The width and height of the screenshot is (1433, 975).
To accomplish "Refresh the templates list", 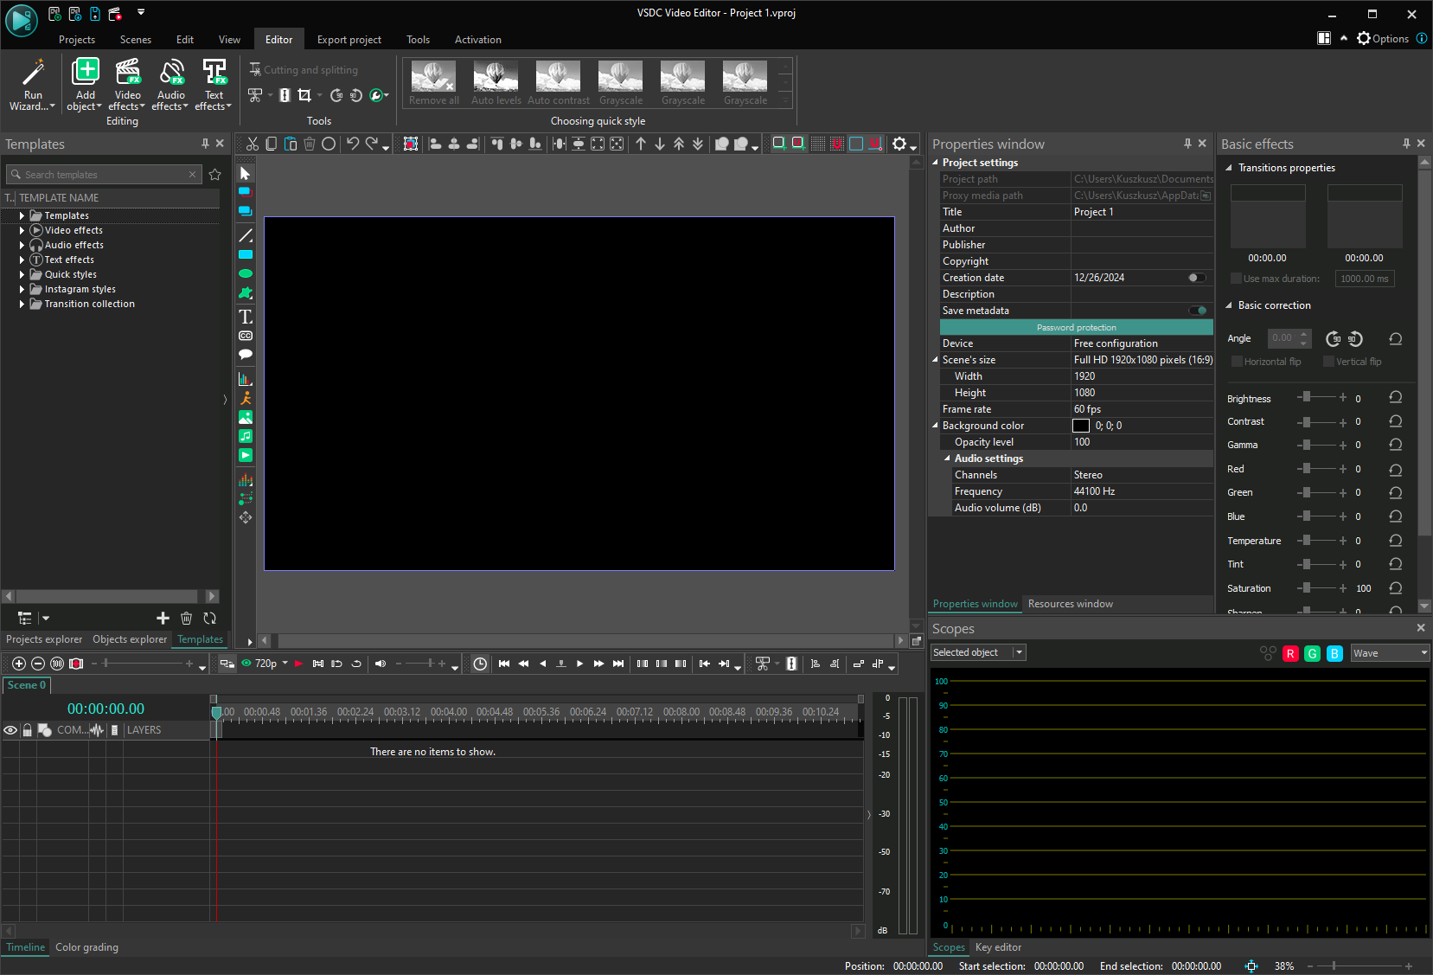I will click(209, 618).
